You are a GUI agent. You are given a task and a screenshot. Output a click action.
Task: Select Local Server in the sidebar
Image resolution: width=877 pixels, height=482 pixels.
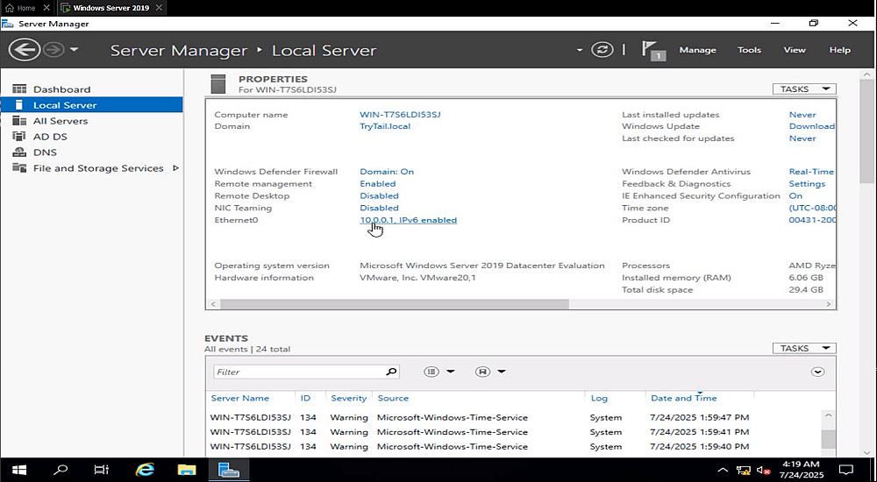pos(92,104)
